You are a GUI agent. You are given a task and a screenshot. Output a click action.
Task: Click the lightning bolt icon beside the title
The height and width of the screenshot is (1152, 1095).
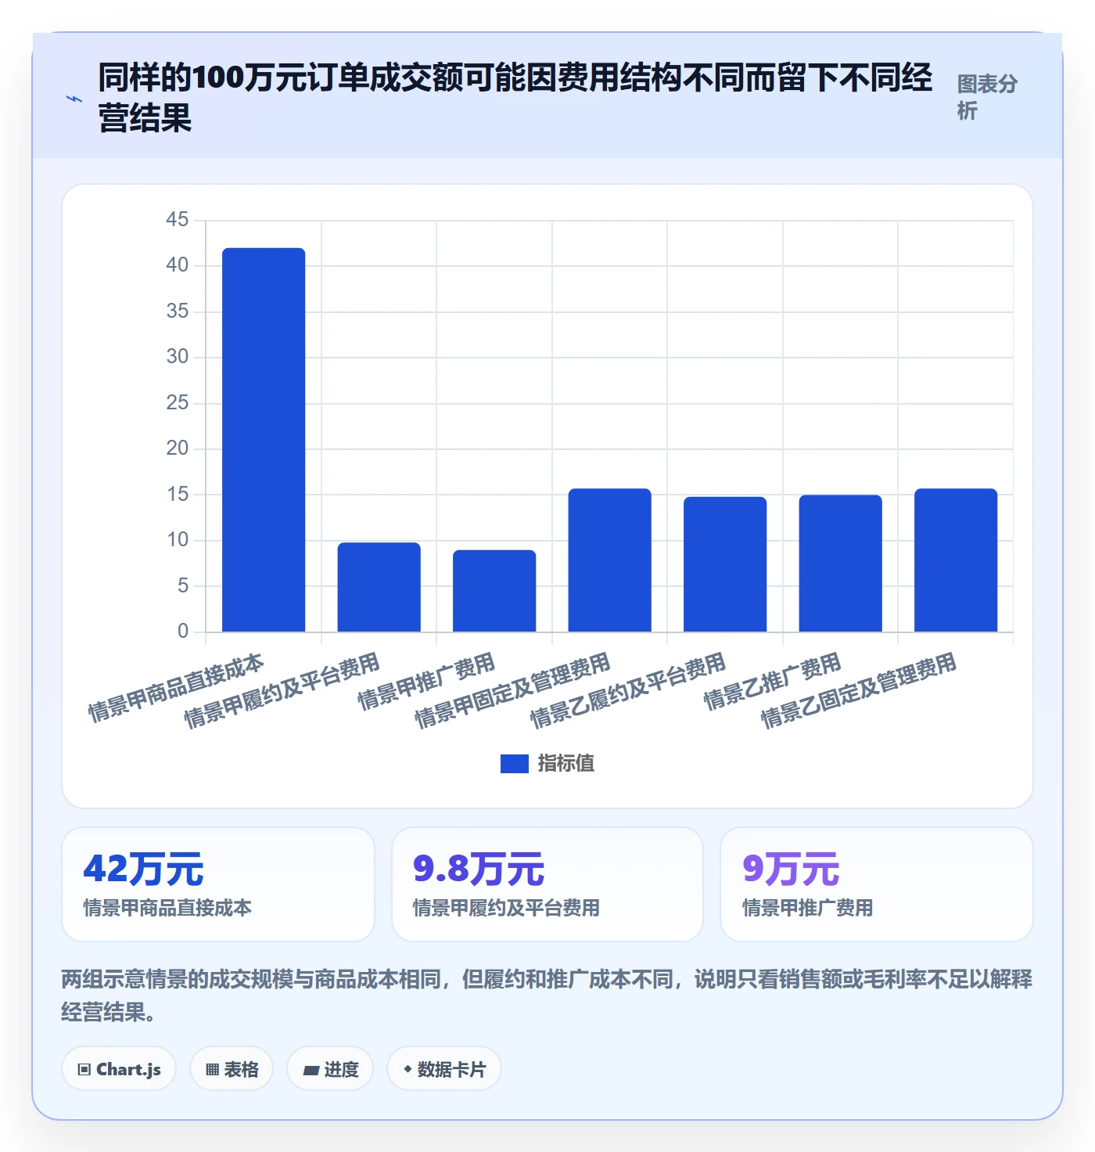(x=74, y=99)
